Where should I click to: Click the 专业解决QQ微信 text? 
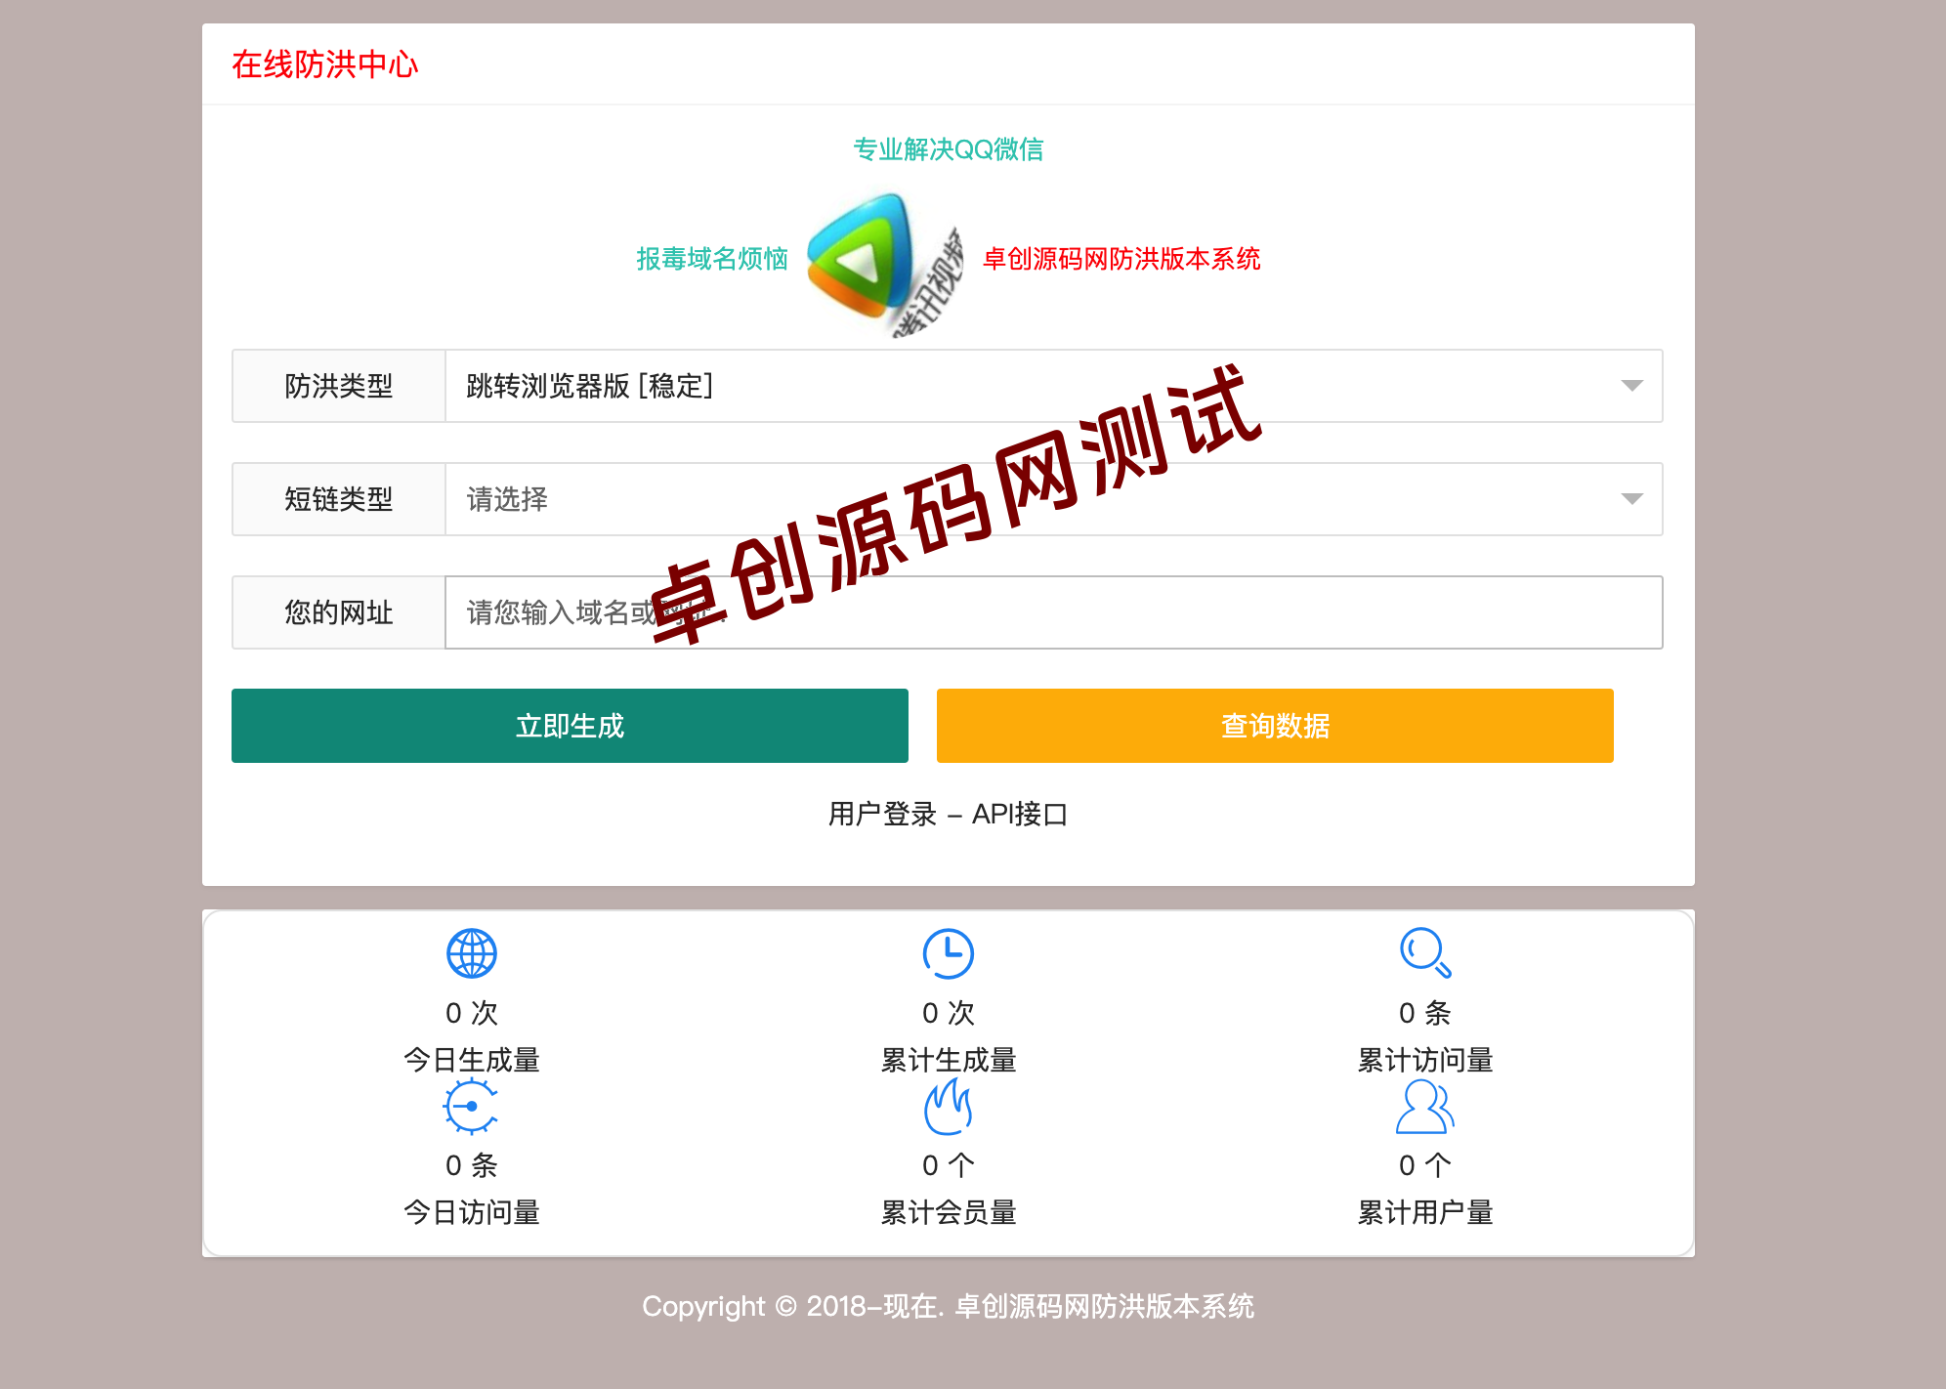point(949,149)
